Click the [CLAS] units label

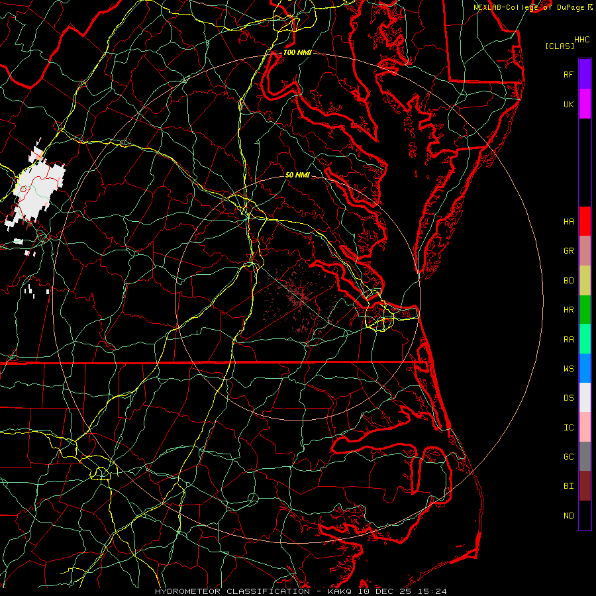(x=560, y=46)
